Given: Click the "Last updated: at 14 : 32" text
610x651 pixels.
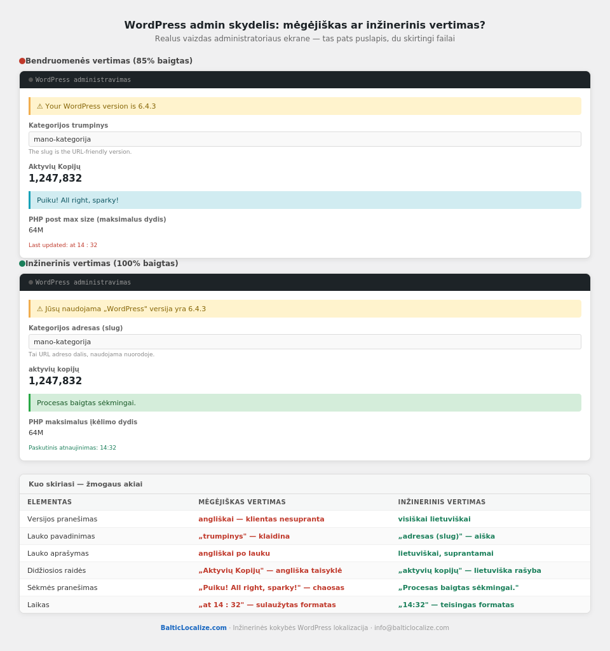Looking at the screenshot, I should [x=63, y=245].
